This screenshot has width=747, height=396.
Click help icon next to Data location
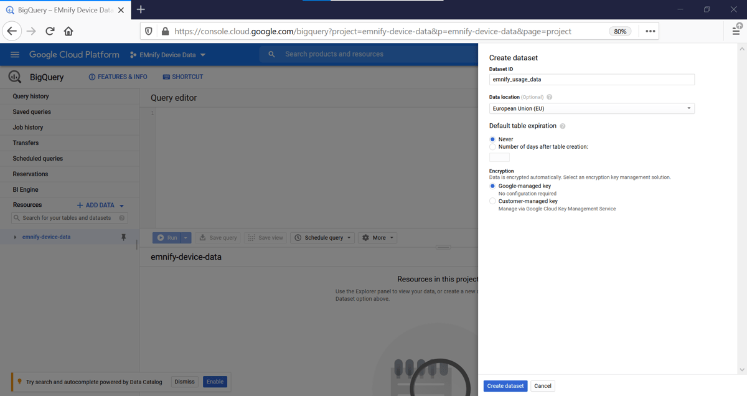(549, 97)
